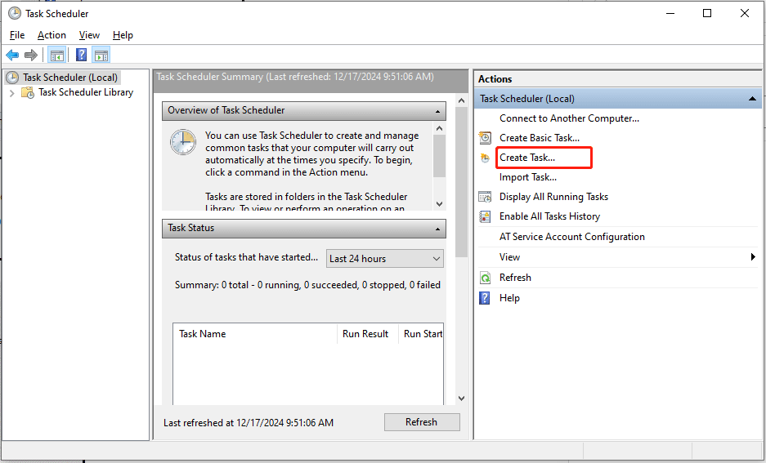This screenshot has height=463, width=766.
Task: Click the Task Scheduler (Local) clock icon
Action: click(x=12, y=78)
